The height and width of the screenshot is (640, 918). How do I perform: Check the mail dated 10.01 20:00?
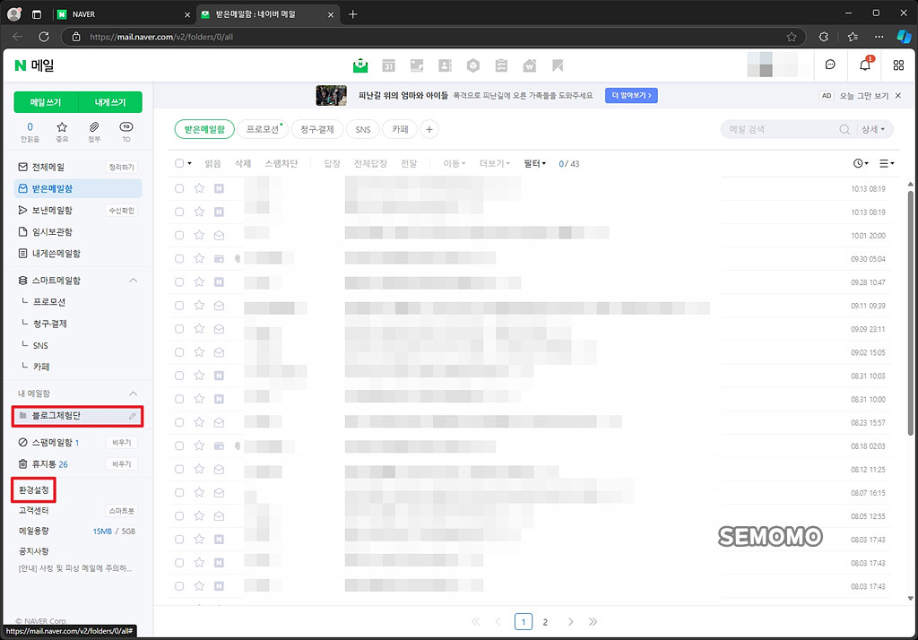179,236
